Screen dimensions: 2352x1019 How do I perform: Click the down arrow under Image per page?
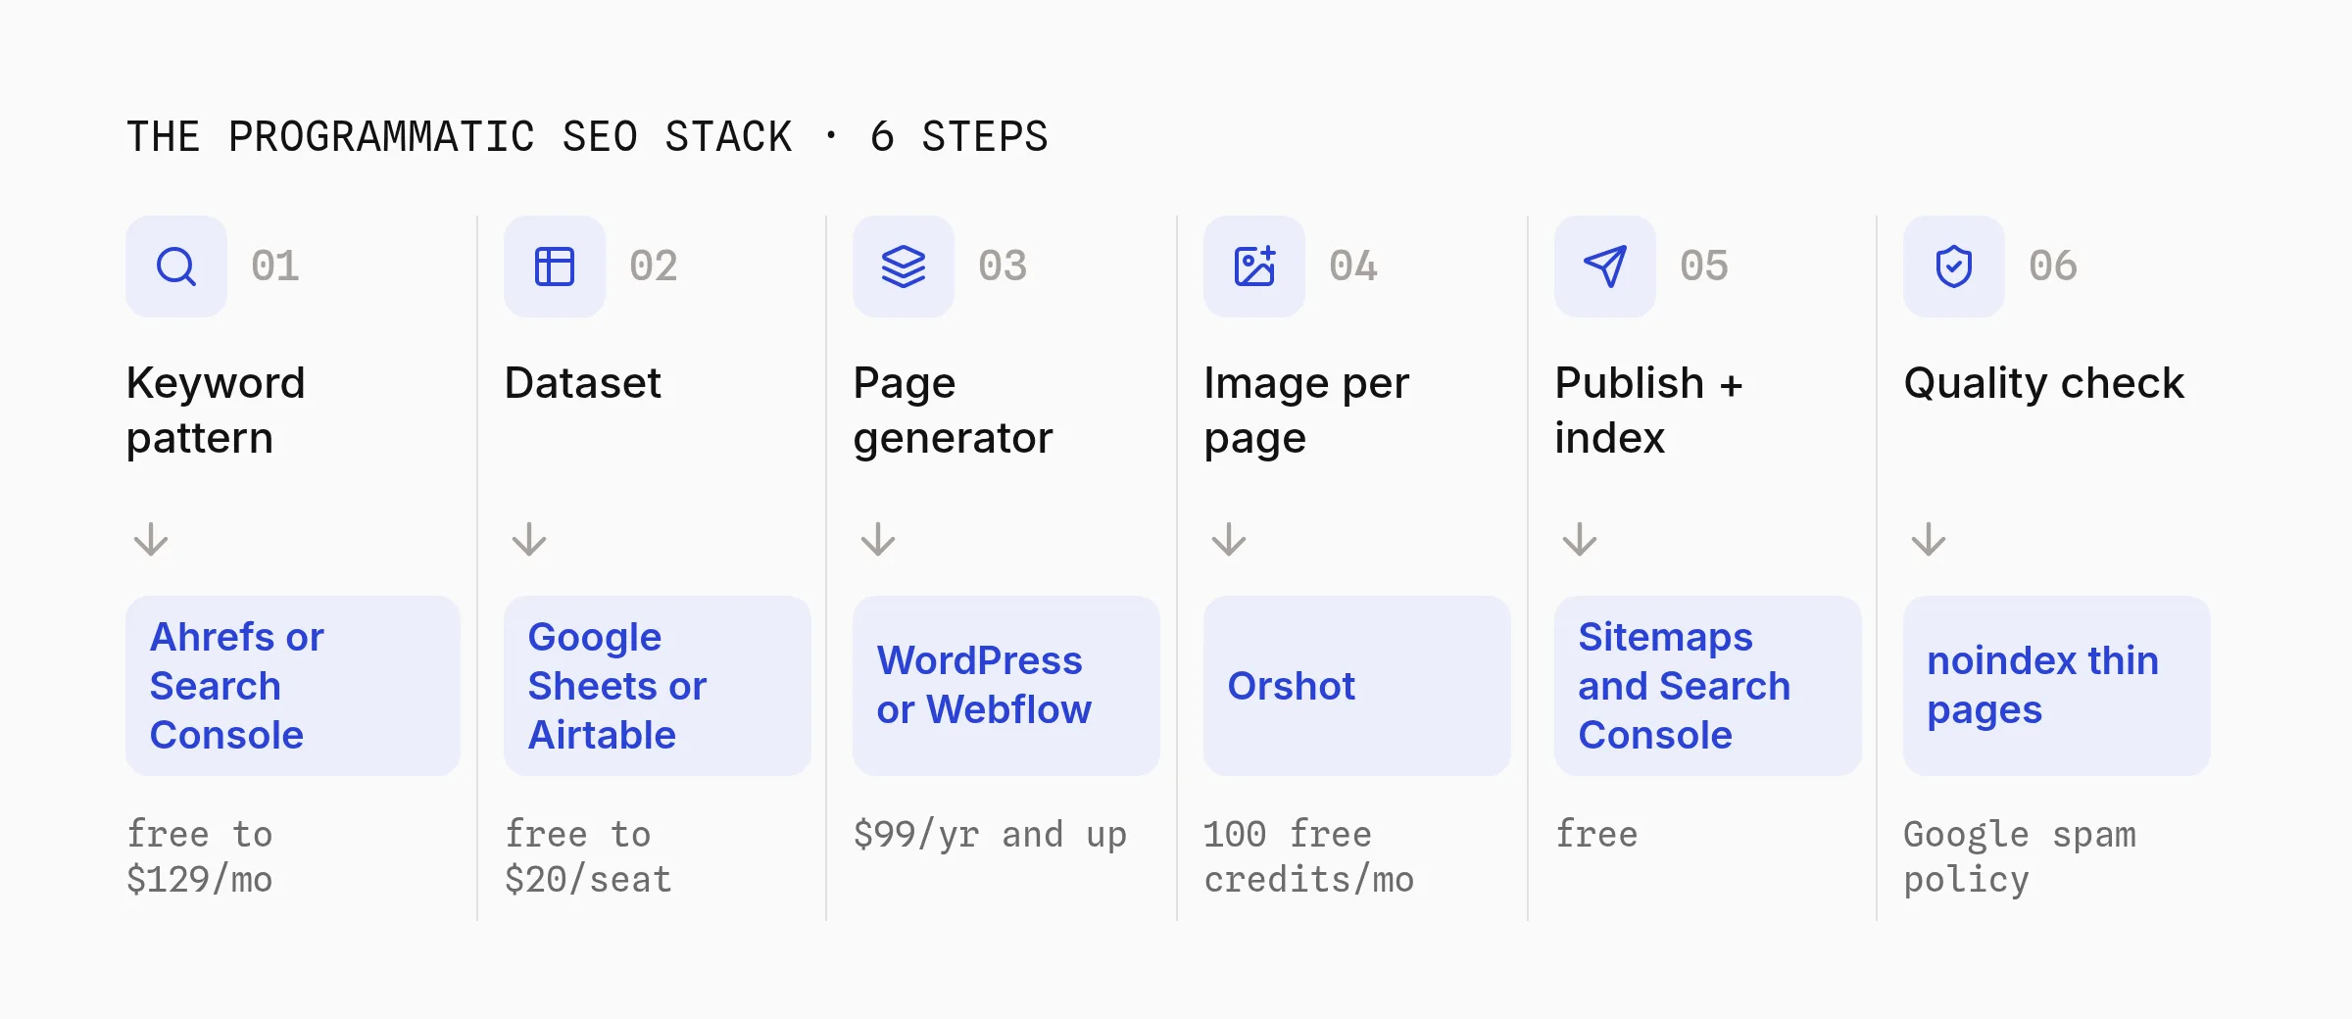click(x=1229, y=539)
